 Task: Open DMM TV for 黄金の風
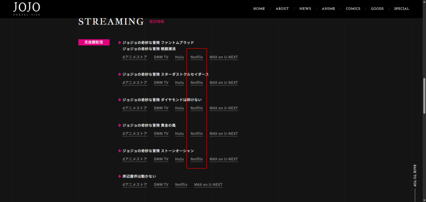161,134
